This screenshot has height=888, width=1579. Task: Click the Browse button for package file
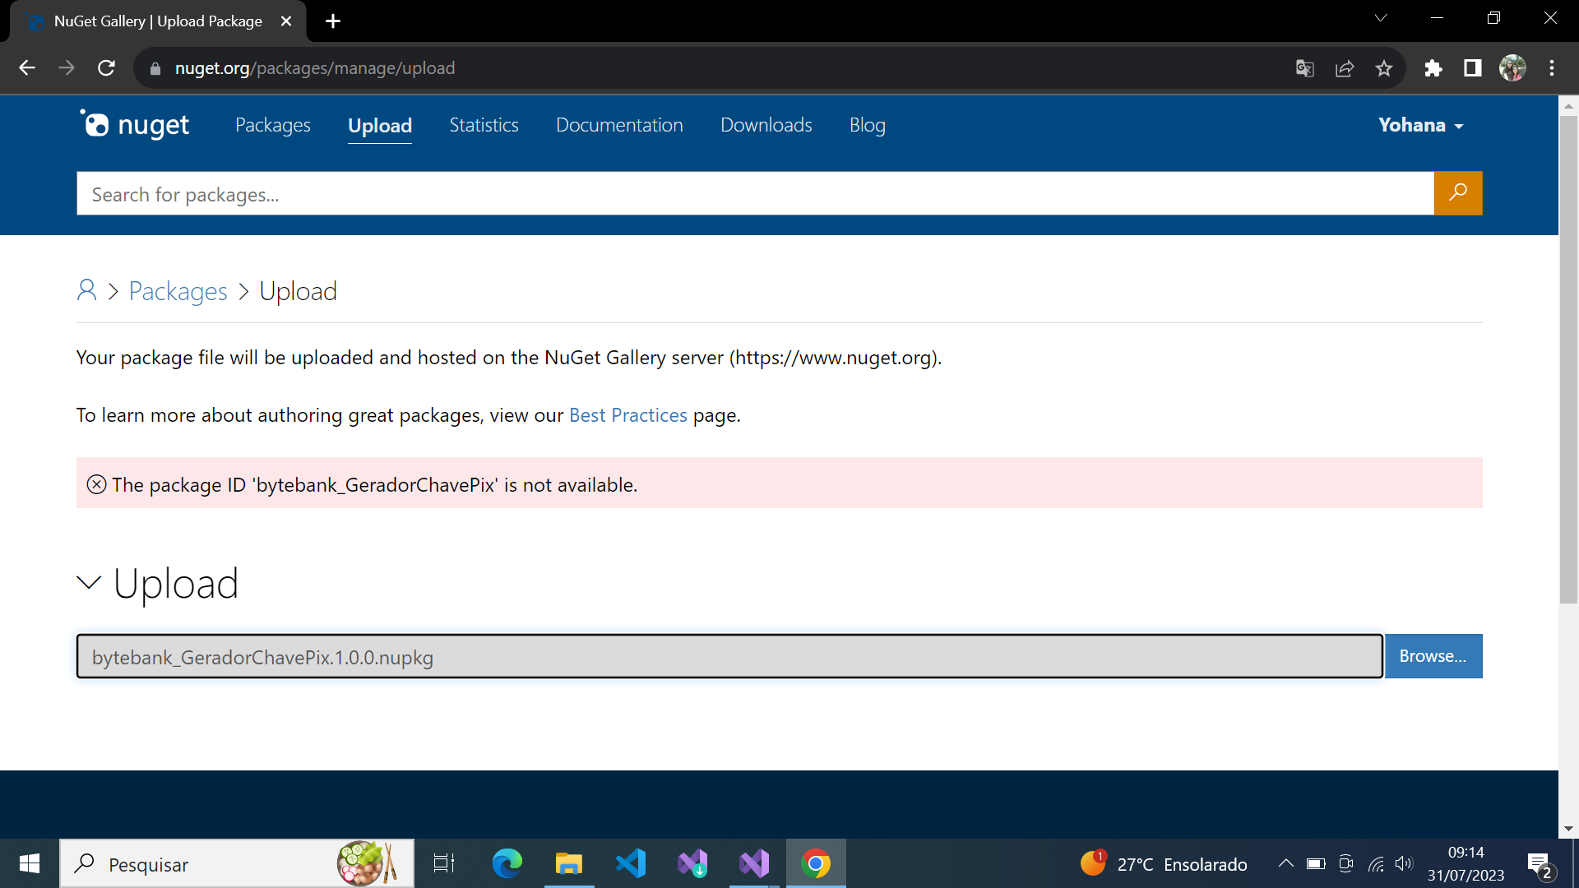(x=1432, y=654)
